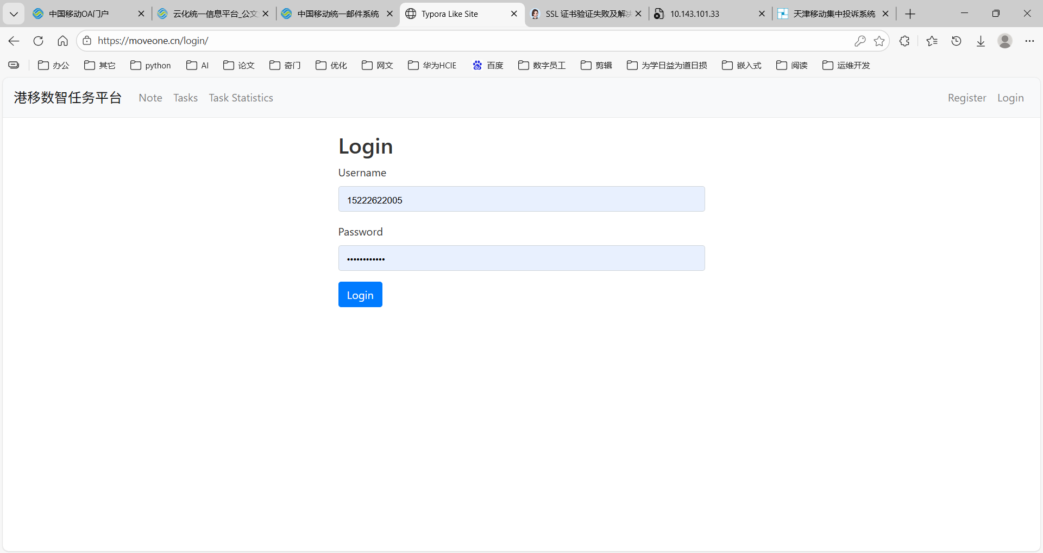Open browser history icon
This screenshot has height=553, width=1043.
point(956,41)
